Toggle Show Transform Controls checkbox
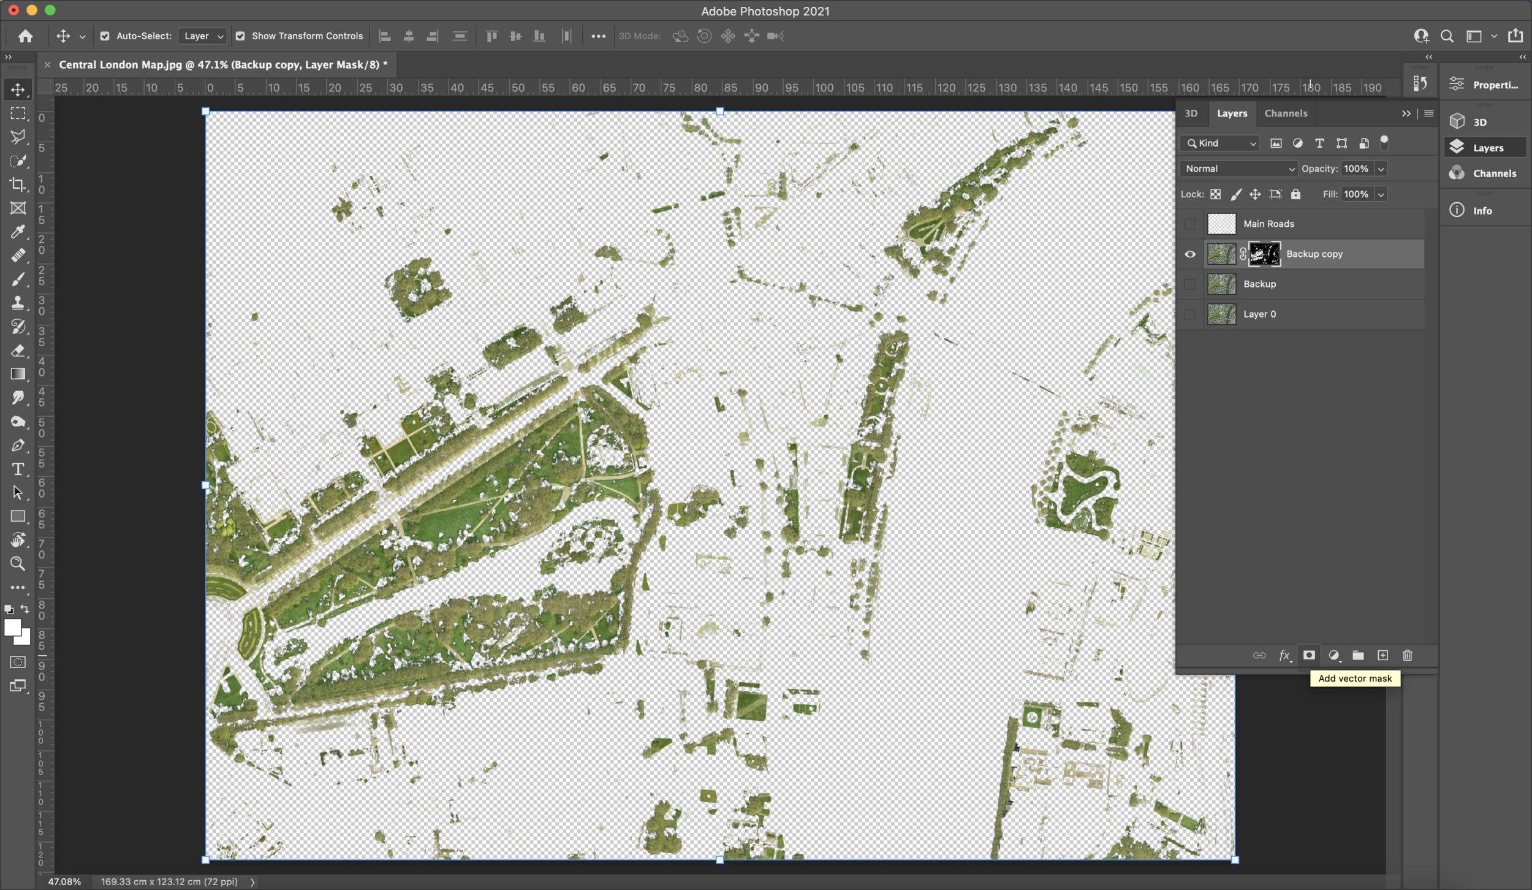 (x=240, y=36)
